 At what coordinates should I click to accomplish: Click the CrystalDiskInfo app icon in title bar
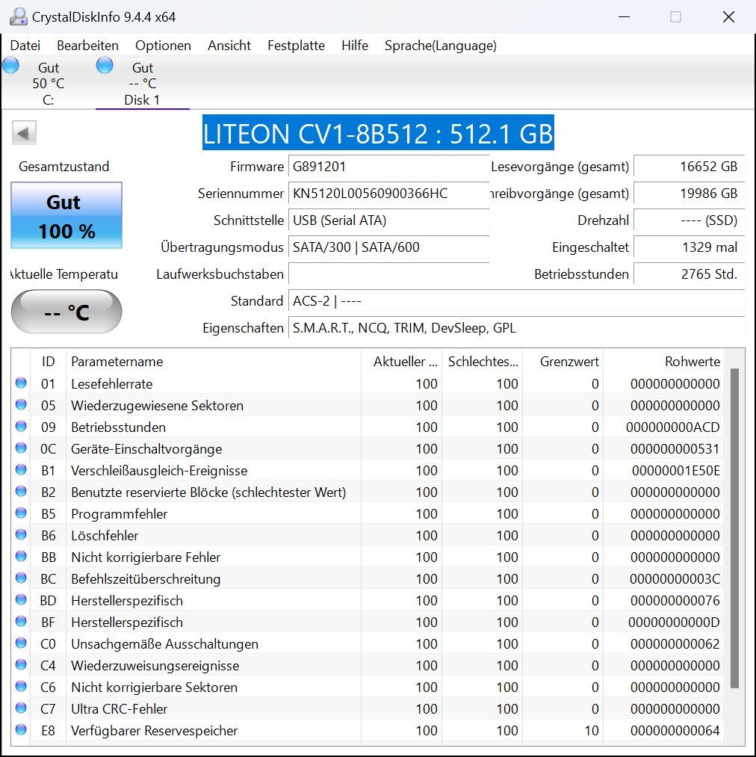(19, 17)
